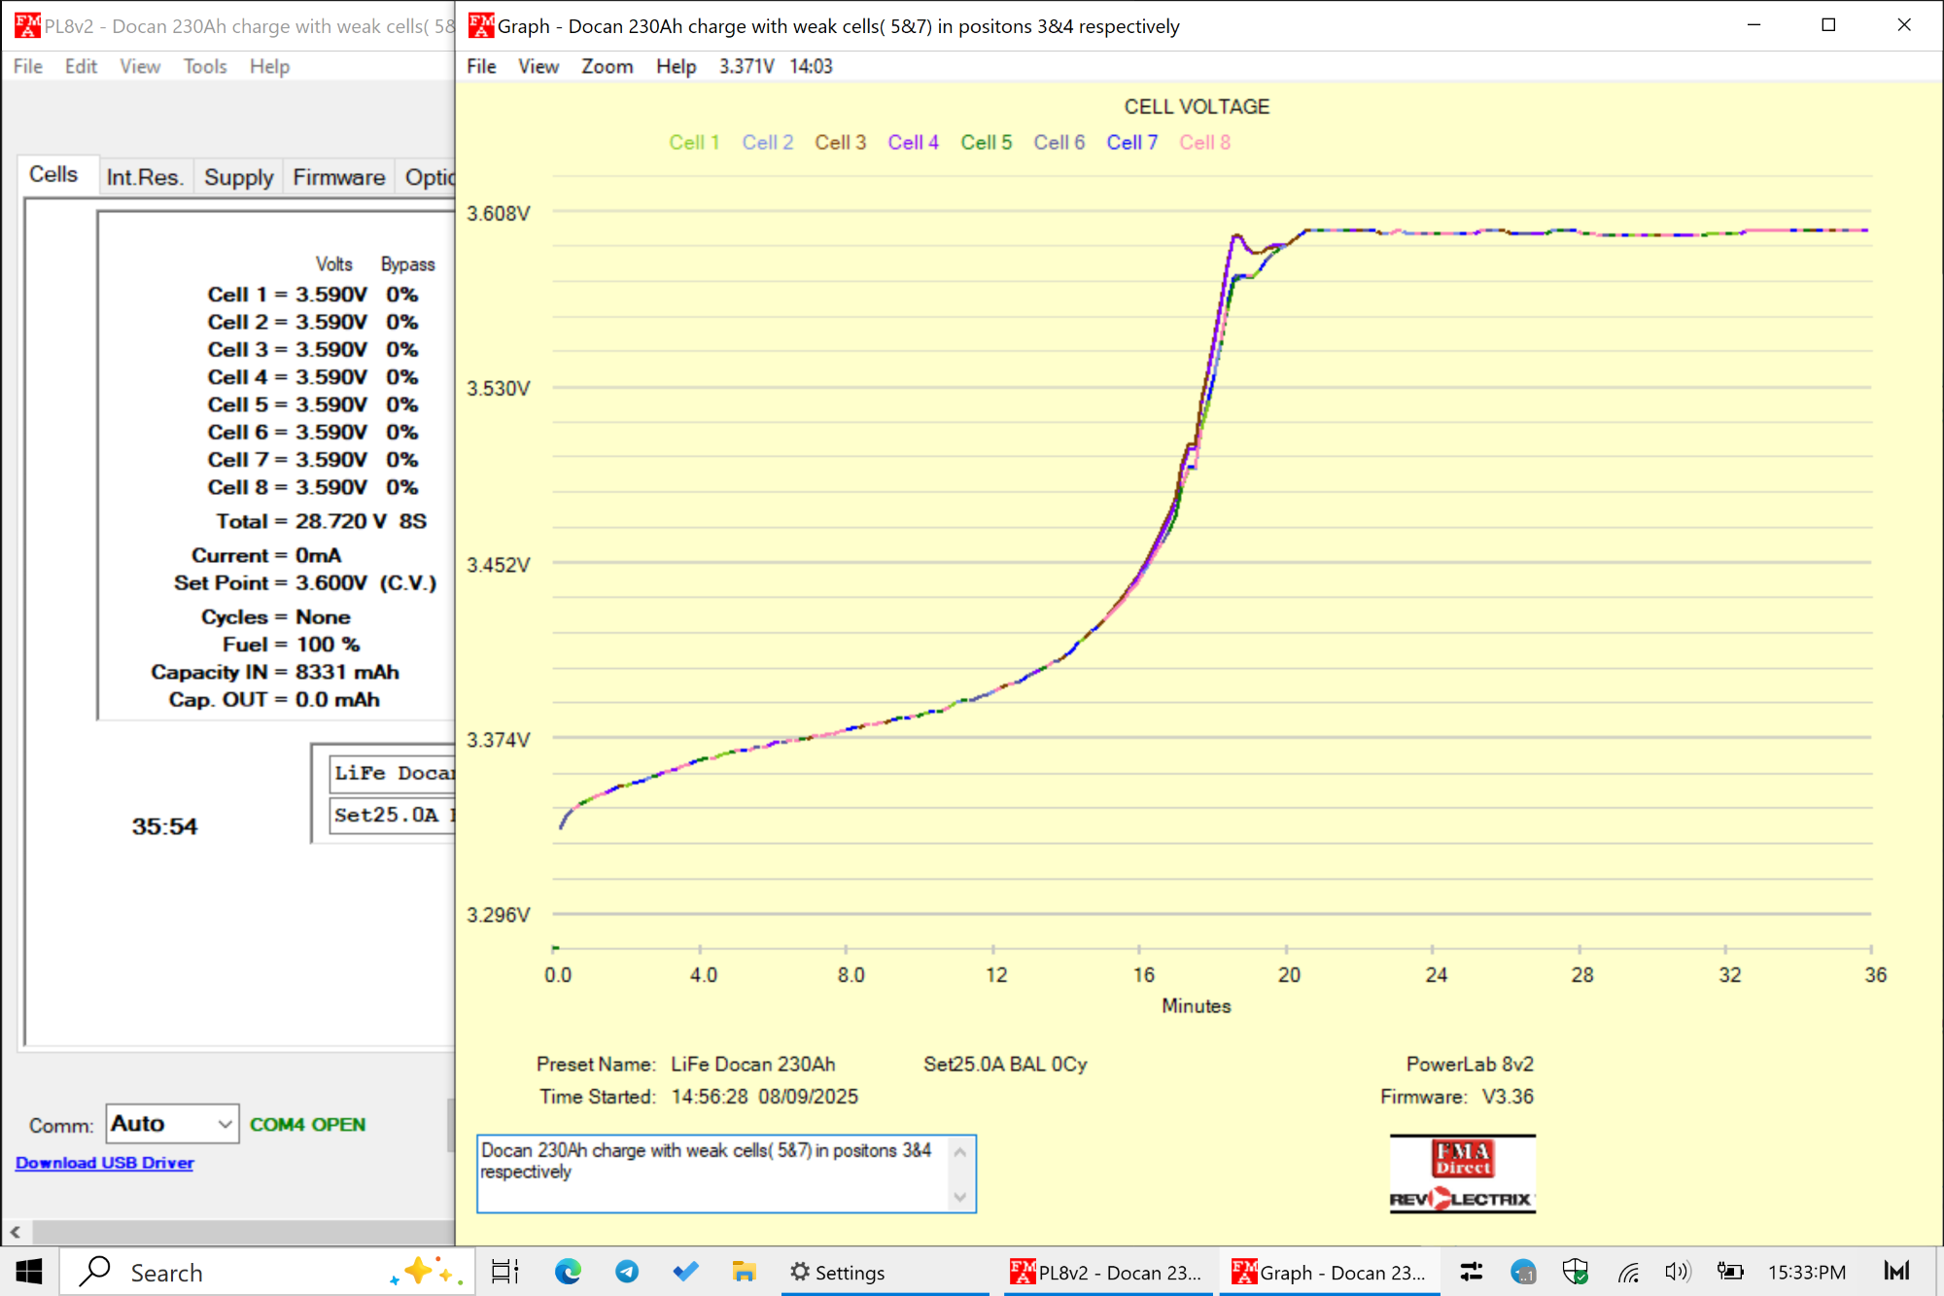Viewport: 1944px width, 1296px height.
Task: Click the FMA Direct Revolectrix logo
Action: point(1462,1174)
